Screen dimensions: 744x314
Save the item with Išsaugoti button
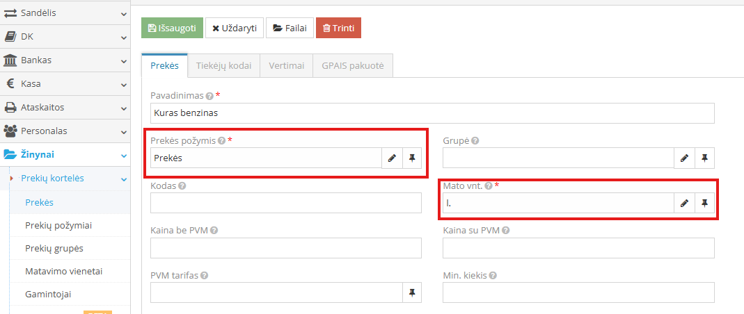point(172,28)
